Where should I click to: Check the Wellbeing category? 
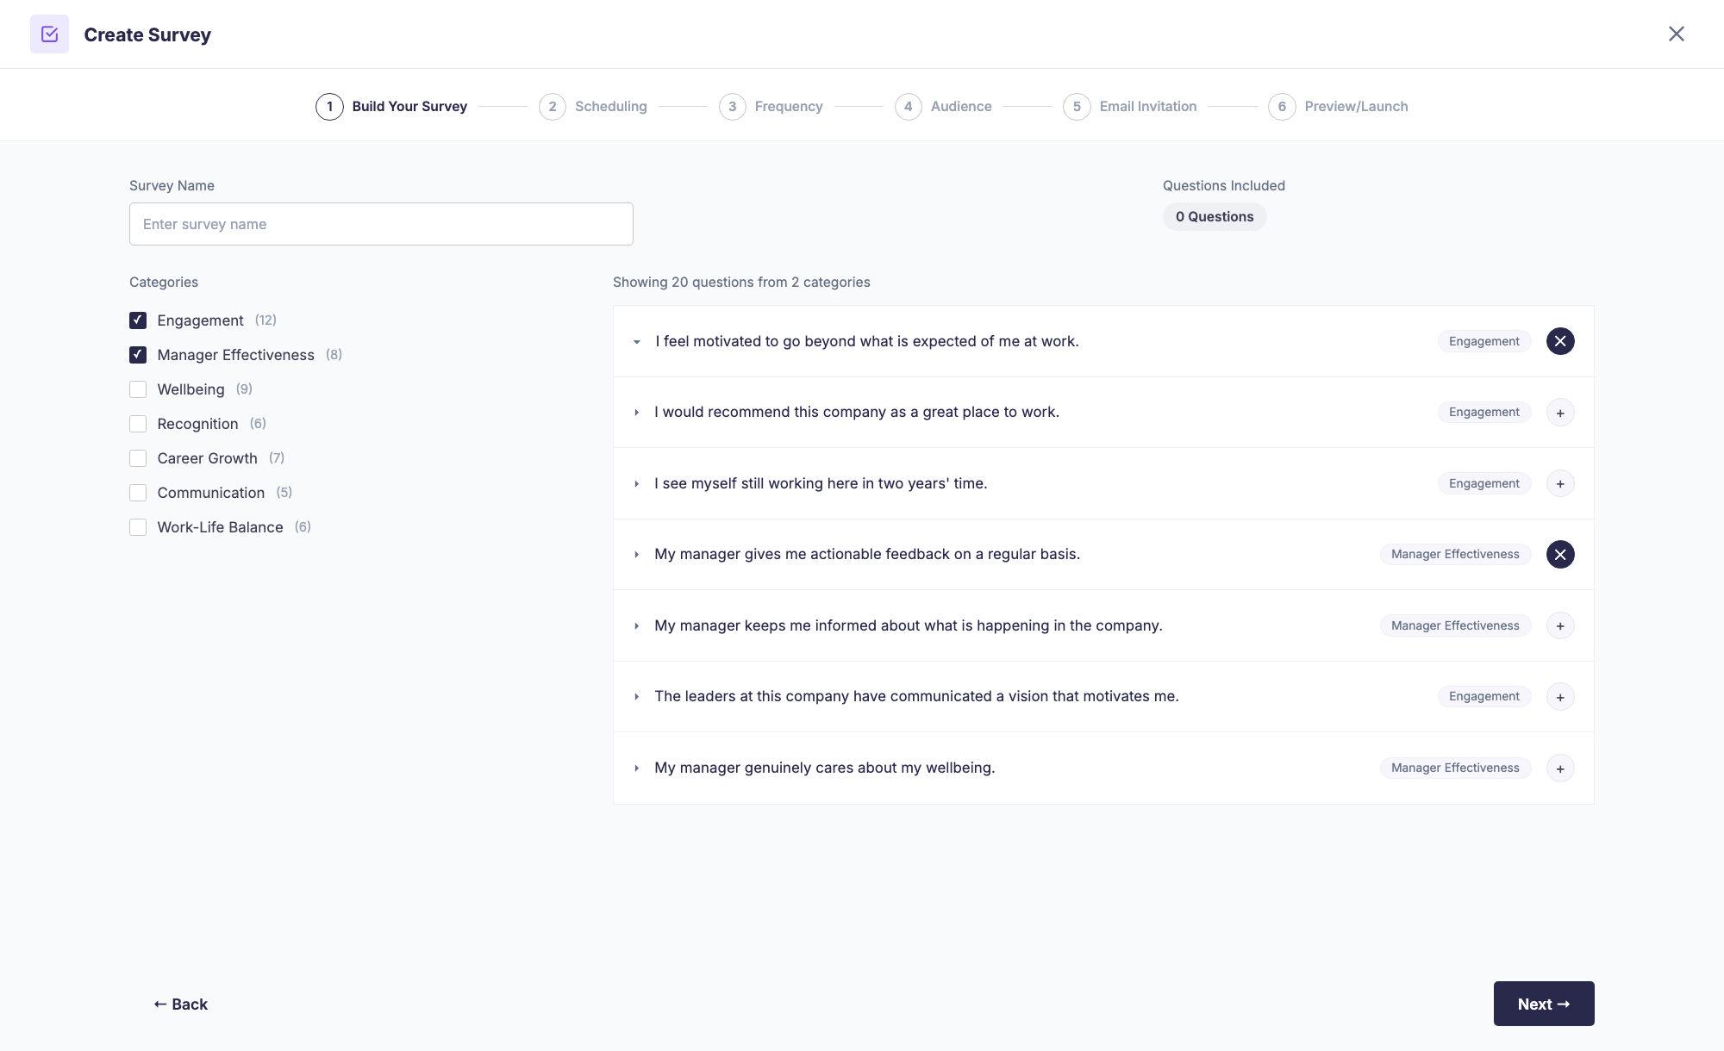138,389
